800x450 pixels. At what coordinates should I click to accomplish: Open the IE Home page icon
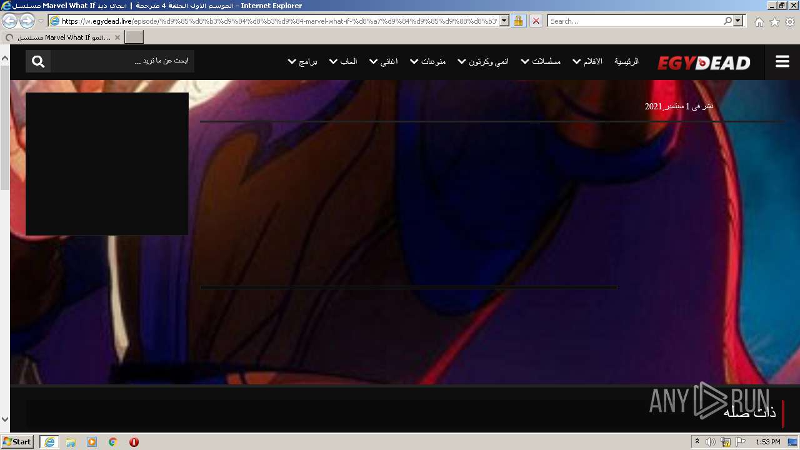[x=759, y=22]
